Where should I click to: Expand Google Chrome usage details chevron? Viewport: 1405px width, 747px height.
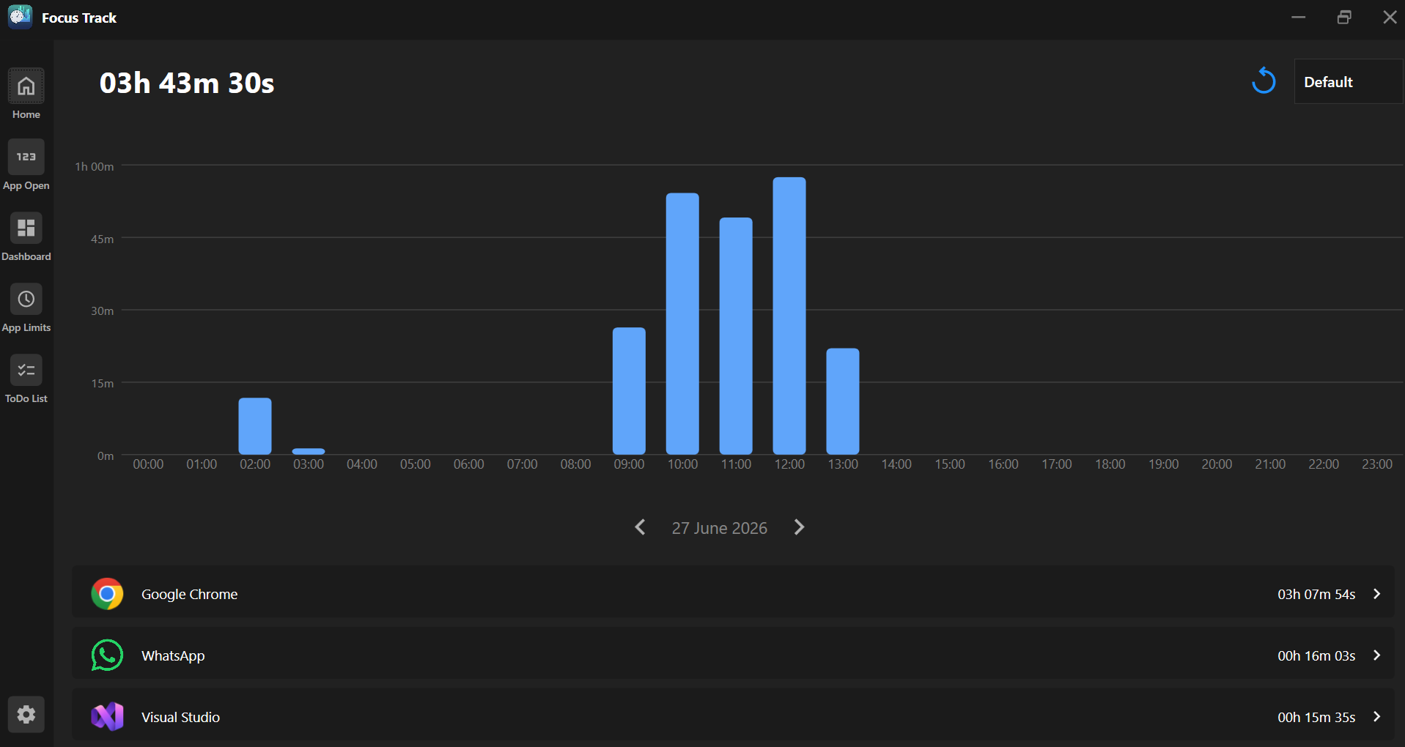point(1376,594)
